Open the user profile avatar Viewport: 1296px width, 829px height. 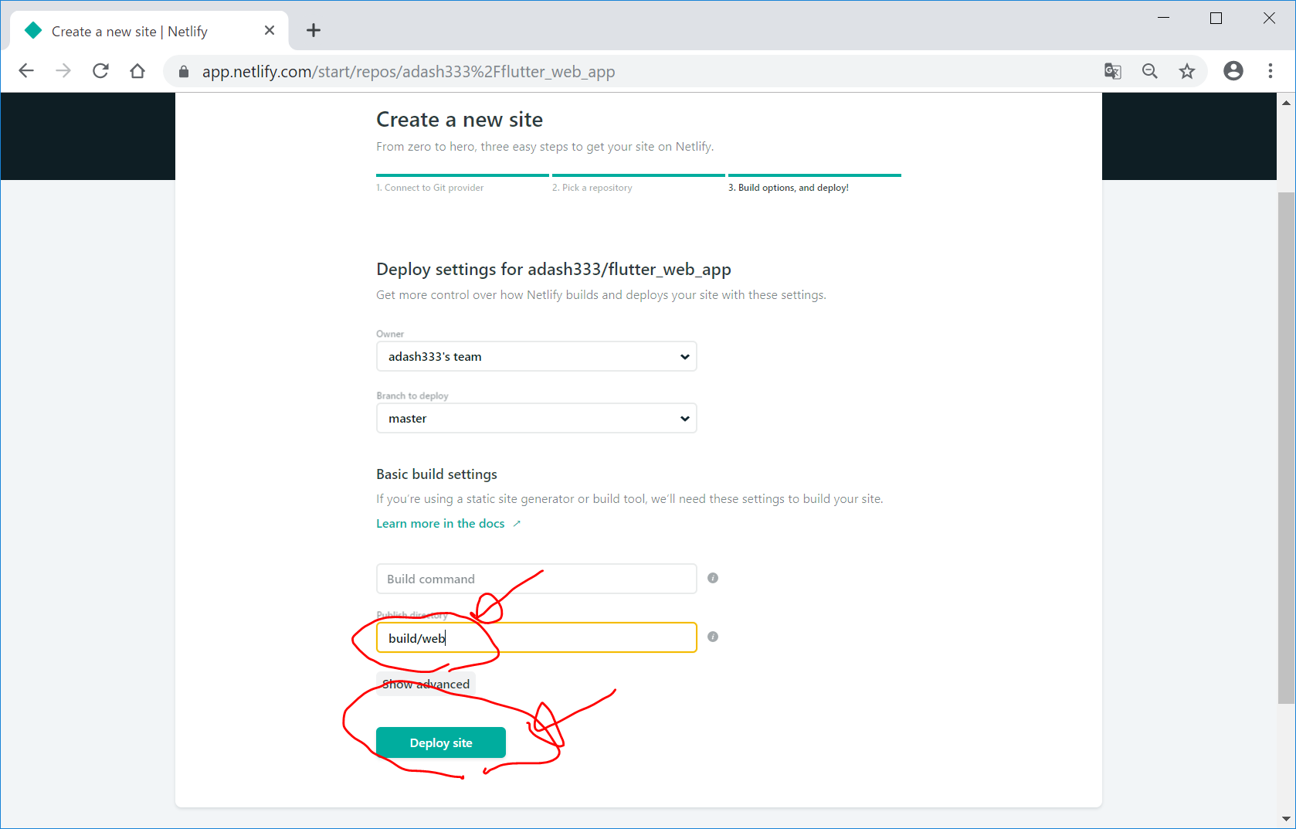click(1233, 71)
